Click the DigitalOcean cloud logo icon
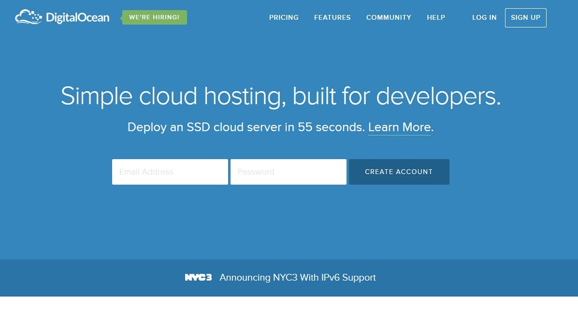This screenshot has width=578, height=311. coord(29,17)
